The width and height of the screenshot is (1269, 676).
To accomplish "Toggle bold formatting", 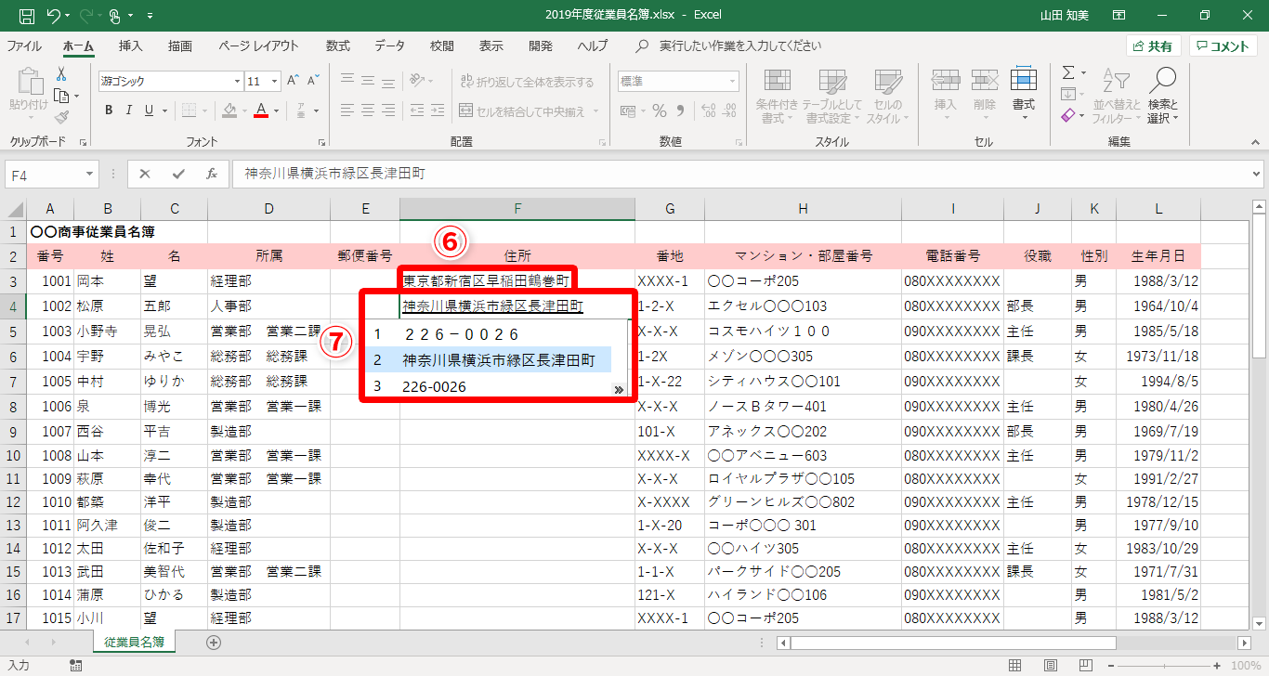I will (109, 110).
